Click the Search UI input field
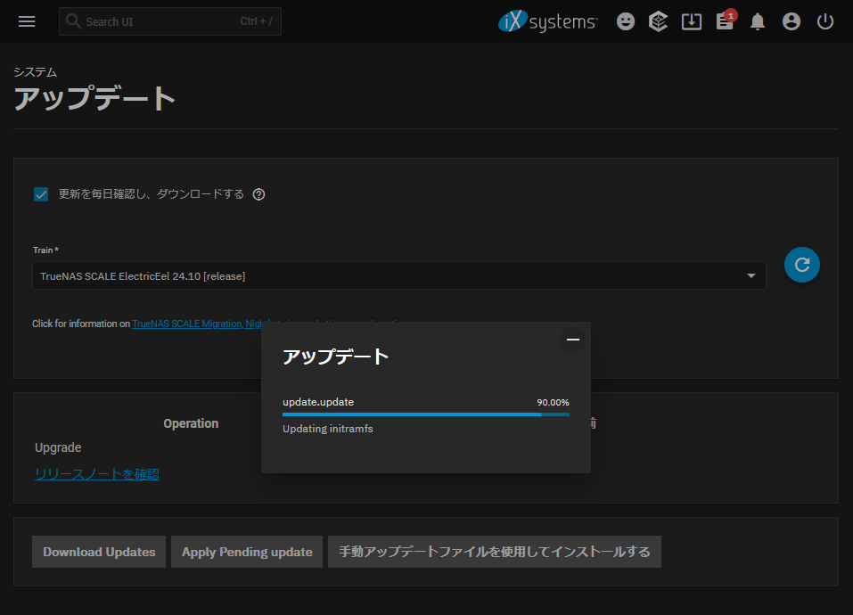The image size is (853, 615). [x=169, y=21]
